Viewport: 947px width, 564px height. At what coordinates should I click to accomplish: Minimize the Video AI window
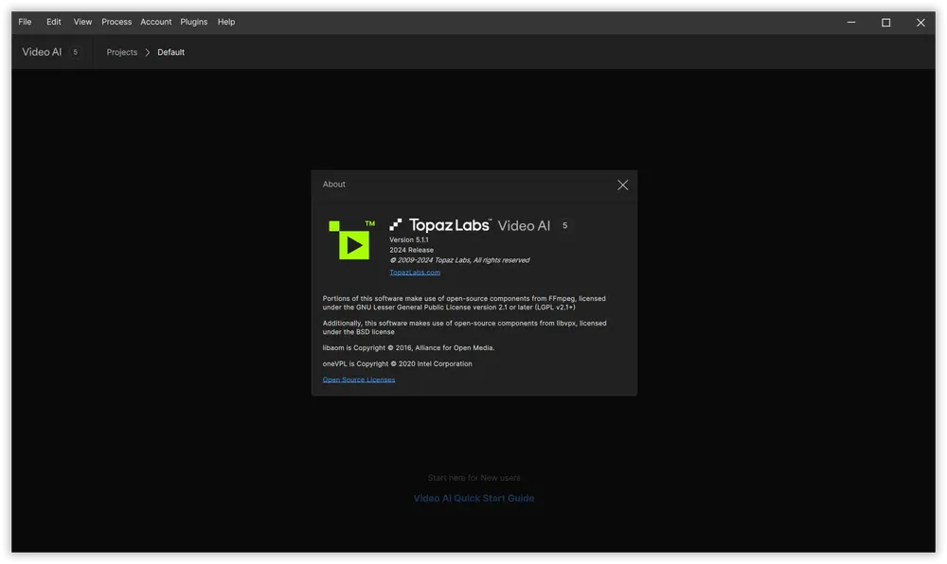(851, 23)
